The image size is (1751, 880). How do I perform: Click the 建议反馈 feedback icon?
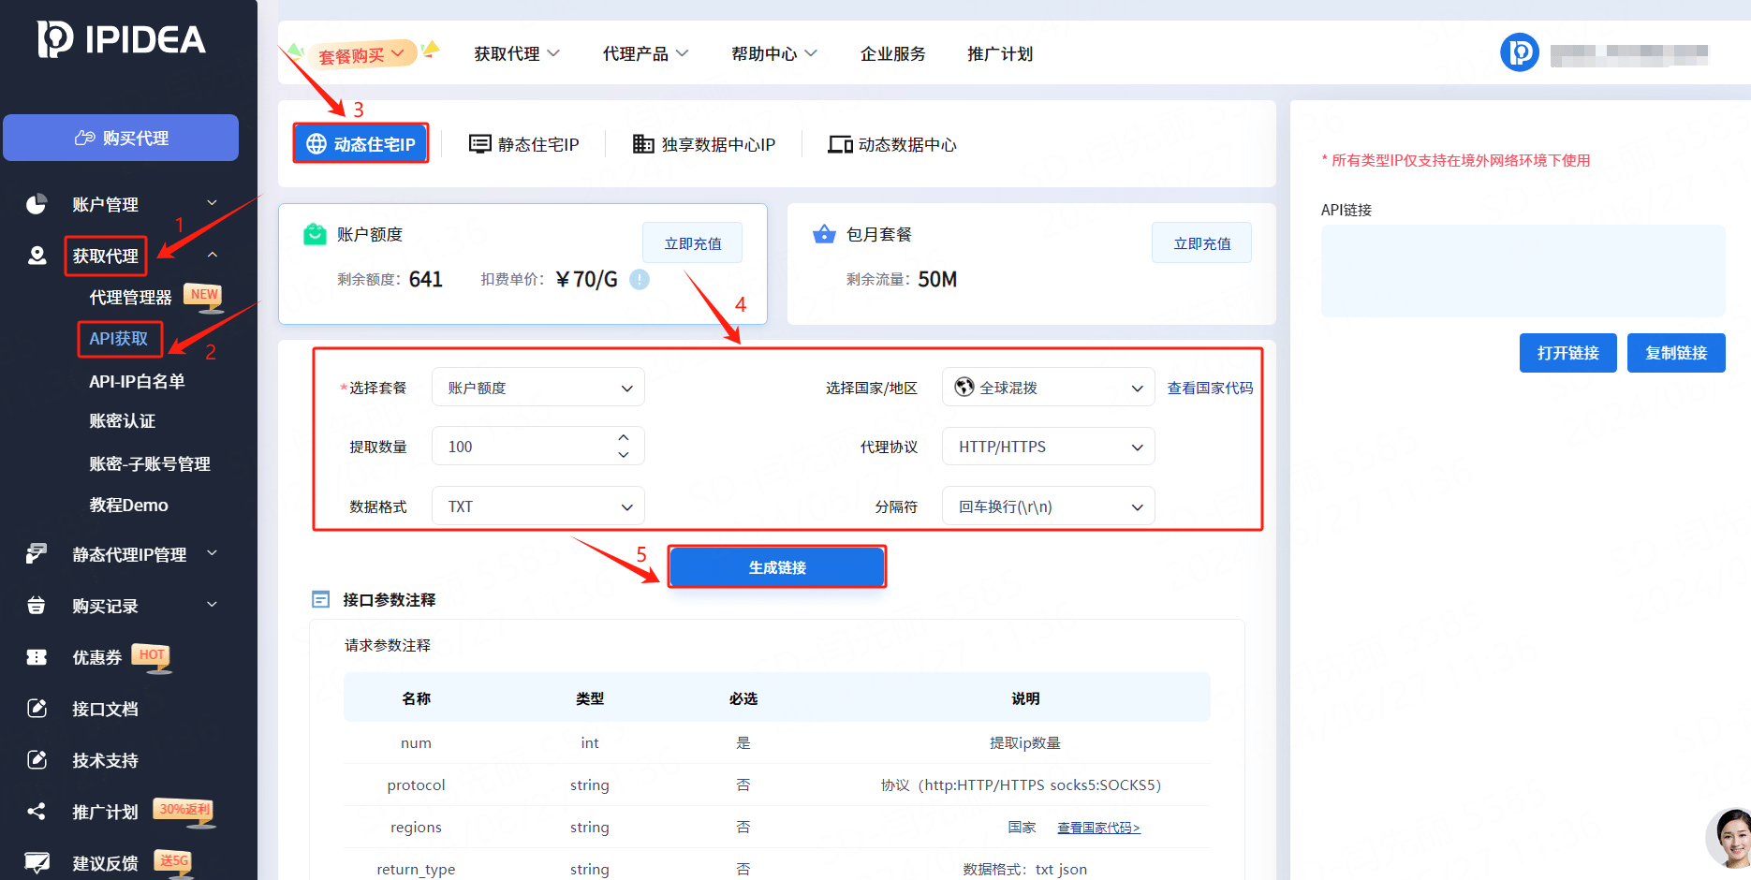pos(37,862)
